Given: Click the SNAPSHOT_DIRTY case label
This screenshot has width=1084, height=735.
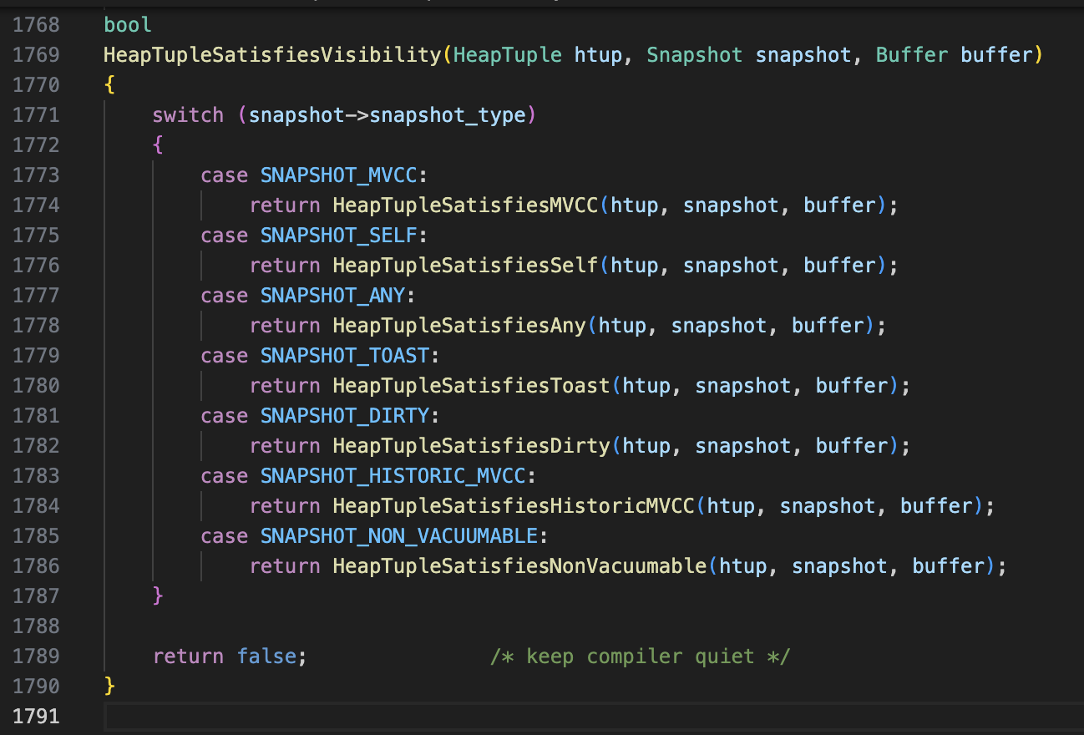Looking at the screenshot, I should coord(342,415).
